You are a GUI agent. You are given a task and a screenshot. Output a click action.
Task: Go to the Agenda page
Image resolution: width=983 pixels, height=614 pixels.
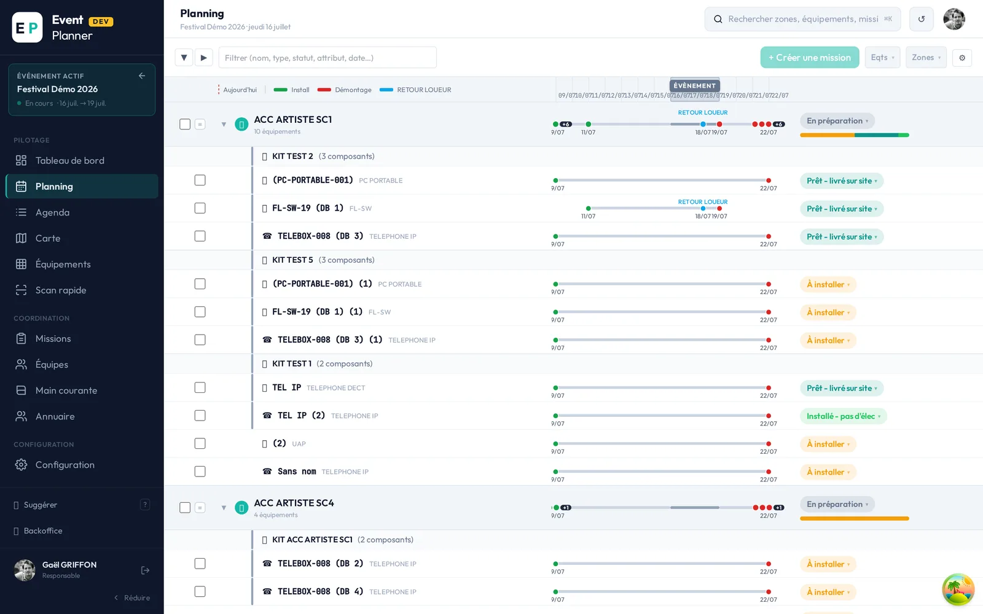coord(82,212)
